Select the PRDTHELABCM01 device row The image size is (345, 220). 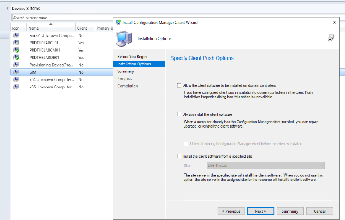[x=62, y=50]
